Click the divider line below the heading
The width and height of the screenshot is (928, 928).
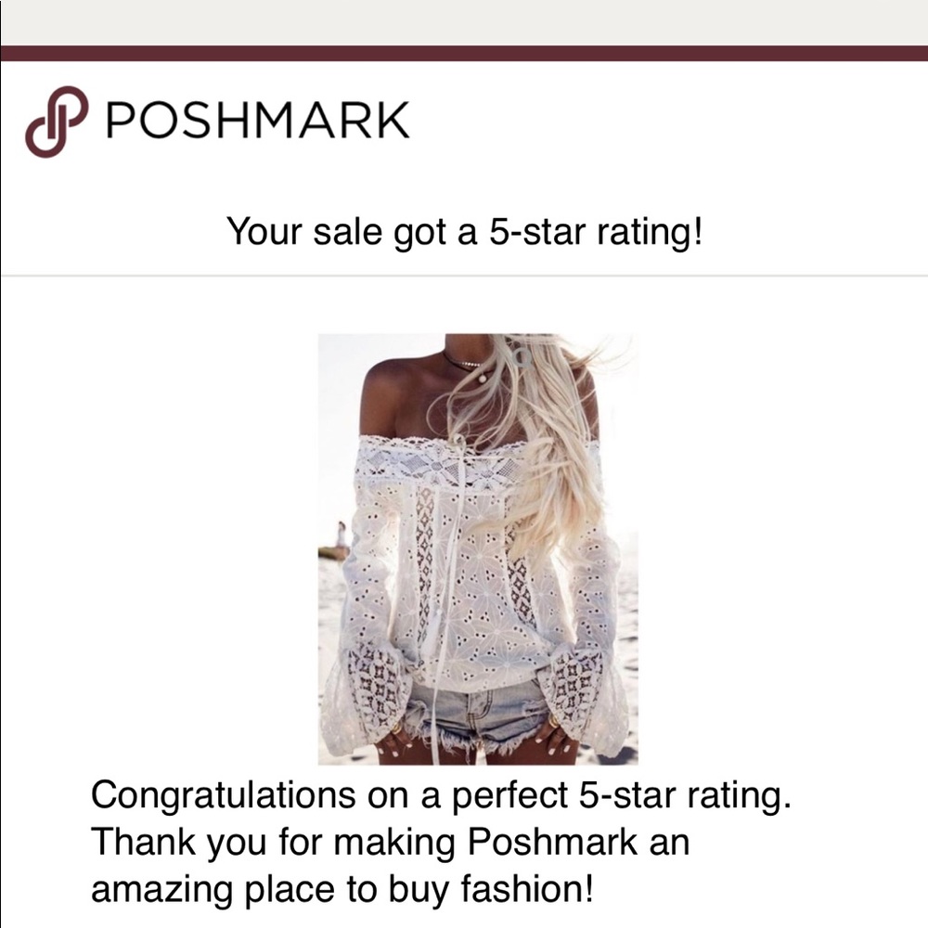coord(464,276)
